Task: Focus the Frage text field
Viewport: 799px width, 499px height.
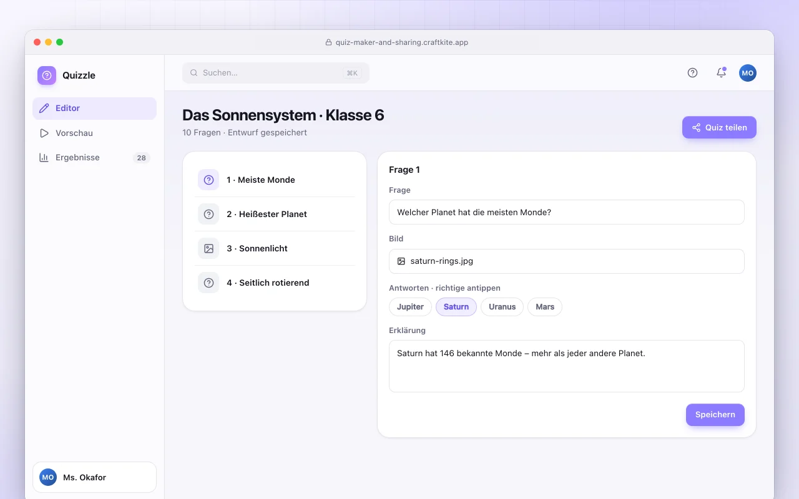Action: click(x=567, y=212)
